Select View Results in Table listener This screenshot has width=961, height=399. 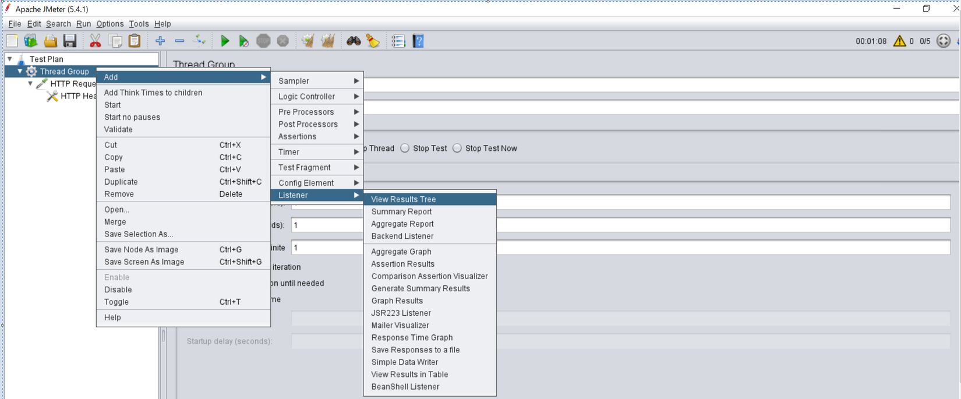[x=430, y=375]
